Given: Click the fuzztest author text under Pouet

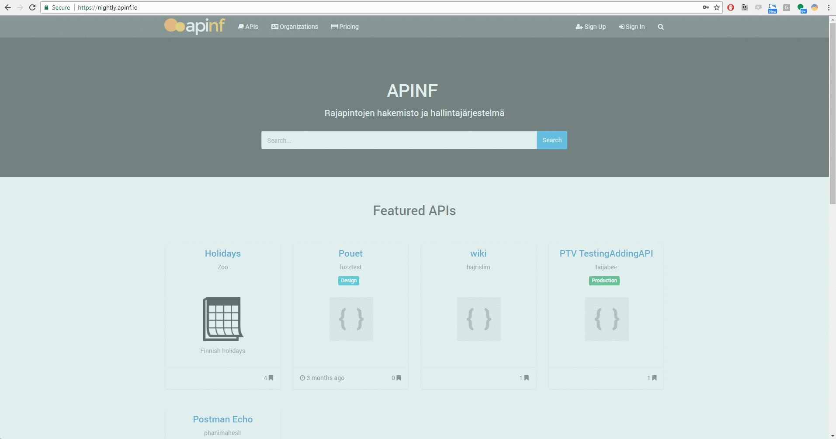Looking at the screenshot, I should [x=350, y=267].
